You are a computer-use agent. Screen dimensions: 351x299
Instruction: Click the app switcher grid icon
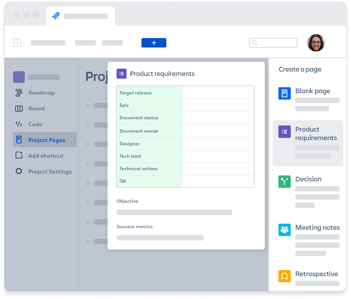pos(17,43)
